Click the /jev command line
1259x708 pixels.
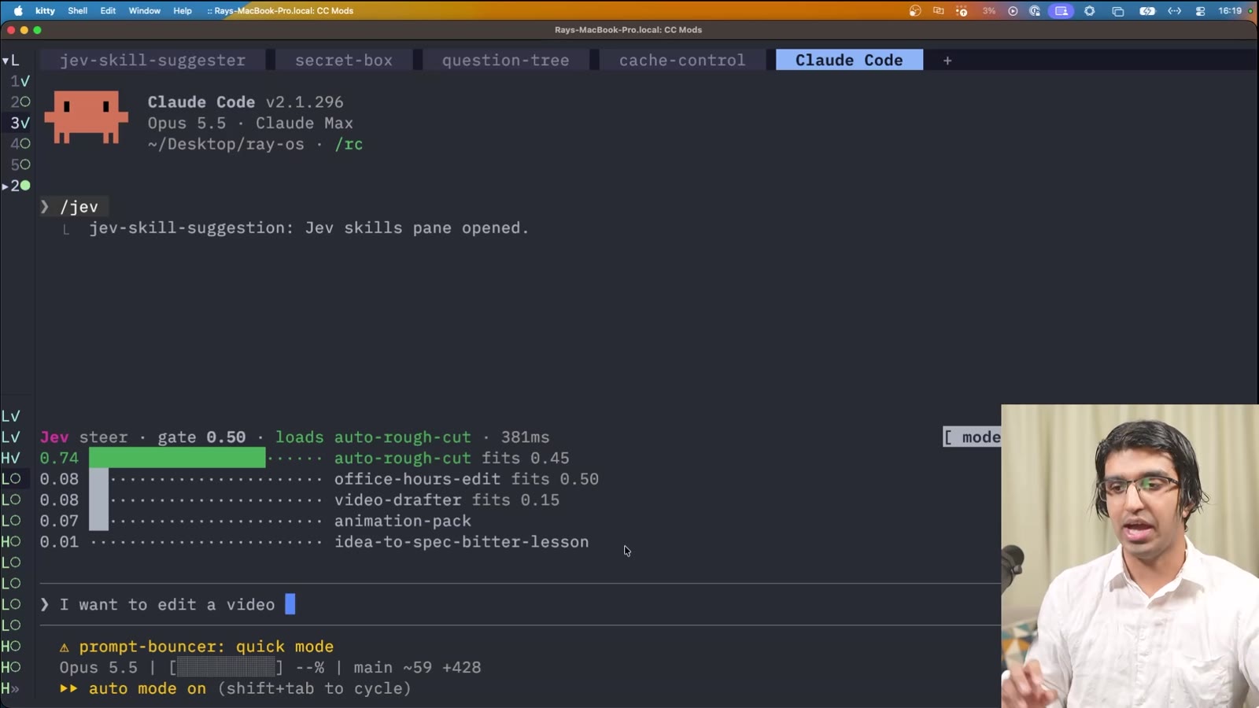[x=75, y=207]
